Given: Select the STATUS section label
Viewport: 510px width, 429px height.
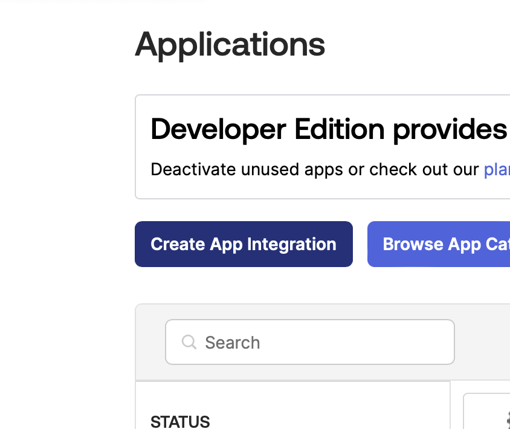Looking at the screenshot, I should tap(180, 421).
